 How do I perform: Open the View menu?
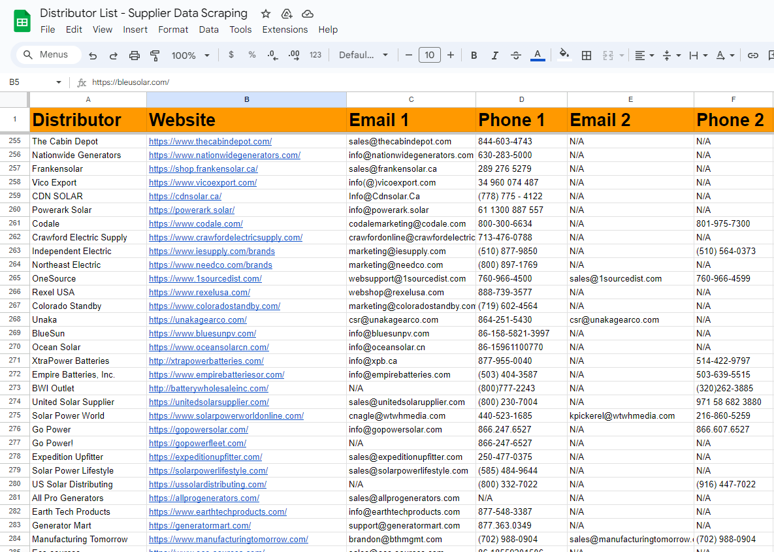[x=102, y=29]
